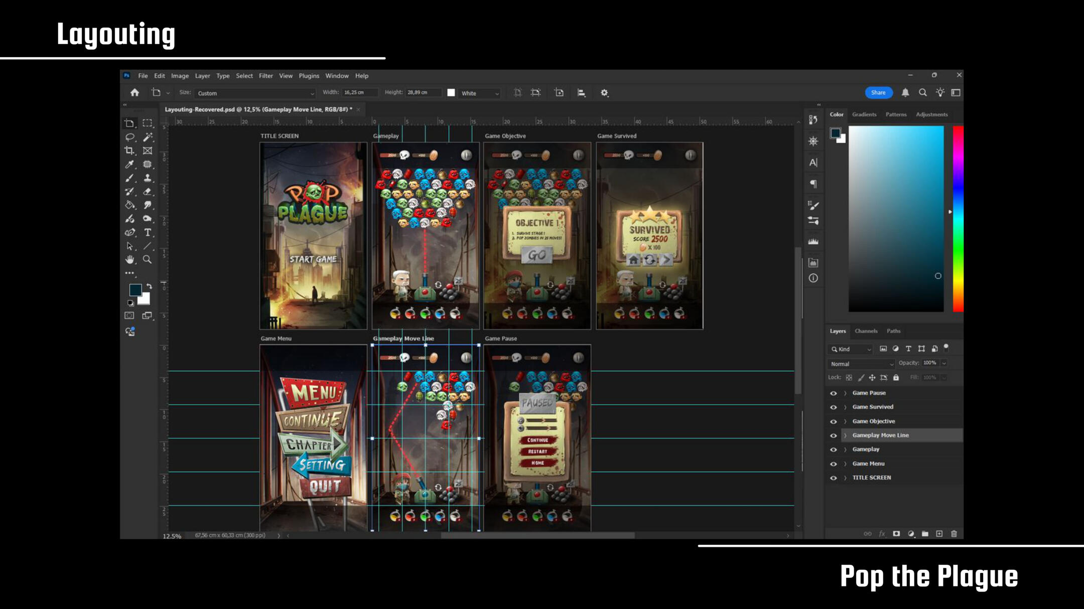Open the blend mode Normal dropdown
The image size is (1084, 609).
[x=861, y=364]
